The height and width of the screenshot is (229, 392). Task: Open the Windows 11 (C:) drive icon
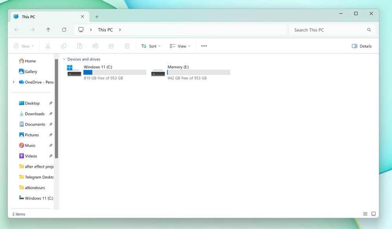pos(74,71)
